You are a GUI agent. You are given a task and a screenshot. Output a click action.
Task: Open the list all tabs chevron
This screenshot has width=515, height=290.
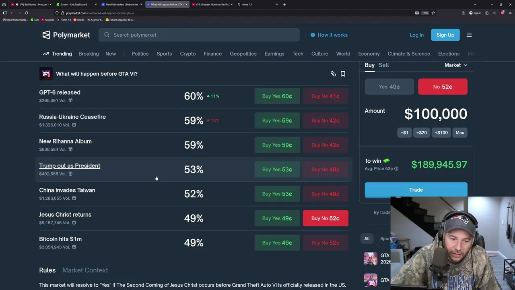pos(475,4)
